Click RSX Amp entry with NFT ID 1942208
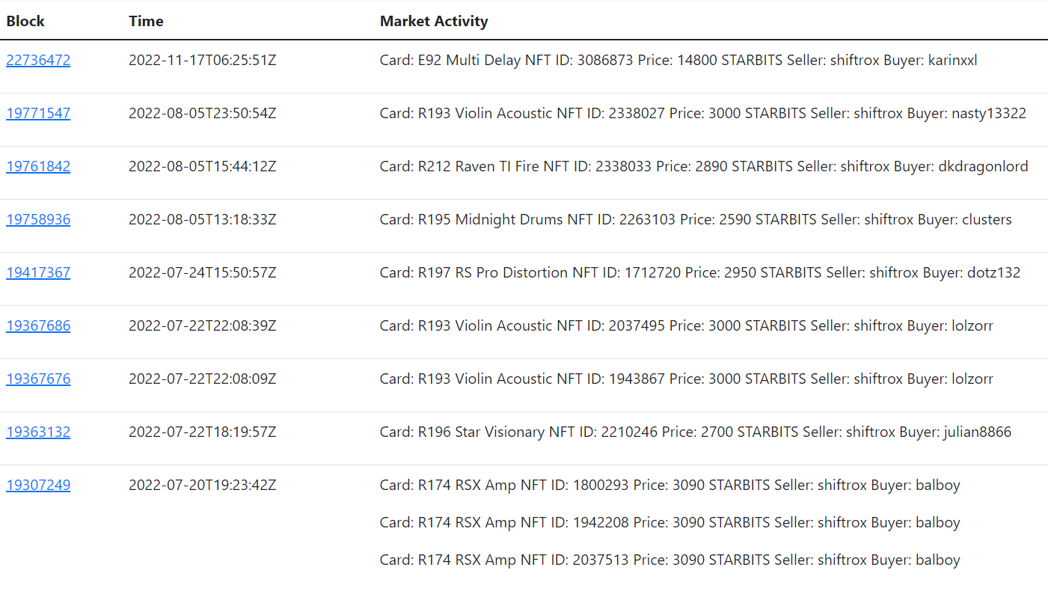This screenshot has height=591, width=1048. tap(669, 522)
